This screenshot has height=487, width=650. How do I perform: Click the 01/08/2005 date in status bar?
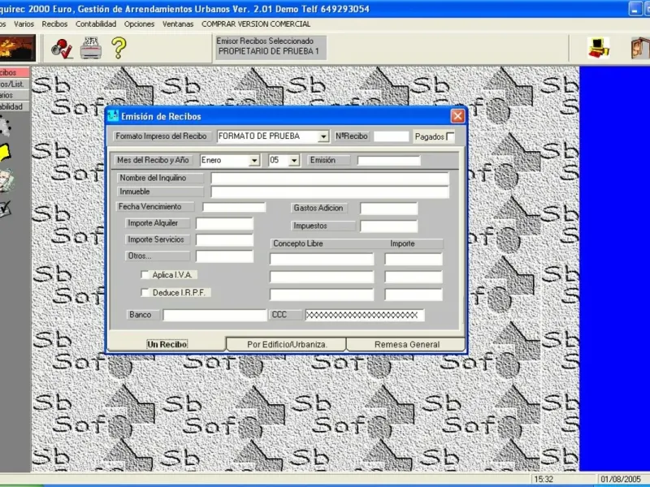point(621,479)
